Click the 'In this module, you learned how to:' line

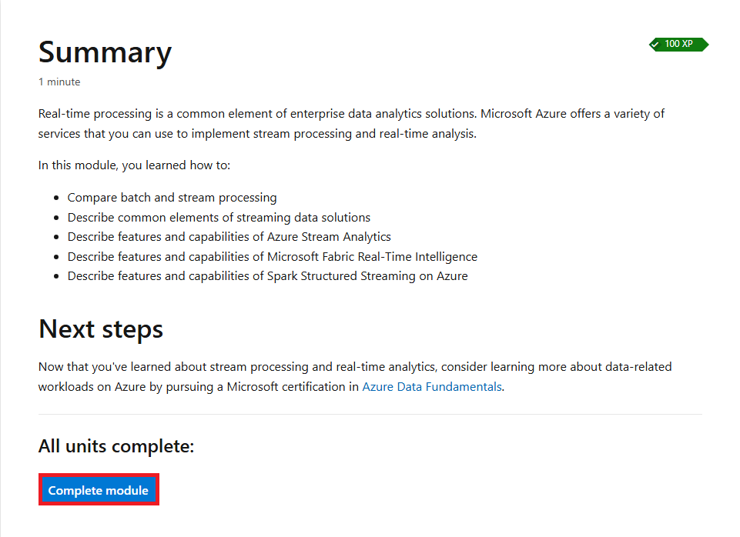pos(134,165)
